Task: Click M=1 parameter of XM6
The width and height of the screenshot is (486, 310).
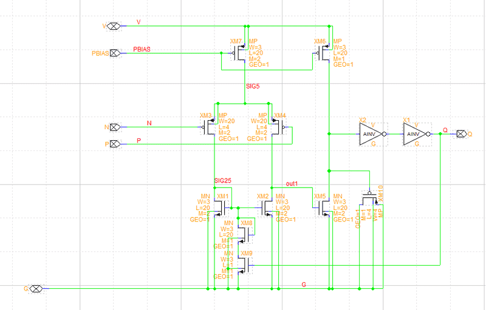Action: pyautogui.click(x=339, y=59)
